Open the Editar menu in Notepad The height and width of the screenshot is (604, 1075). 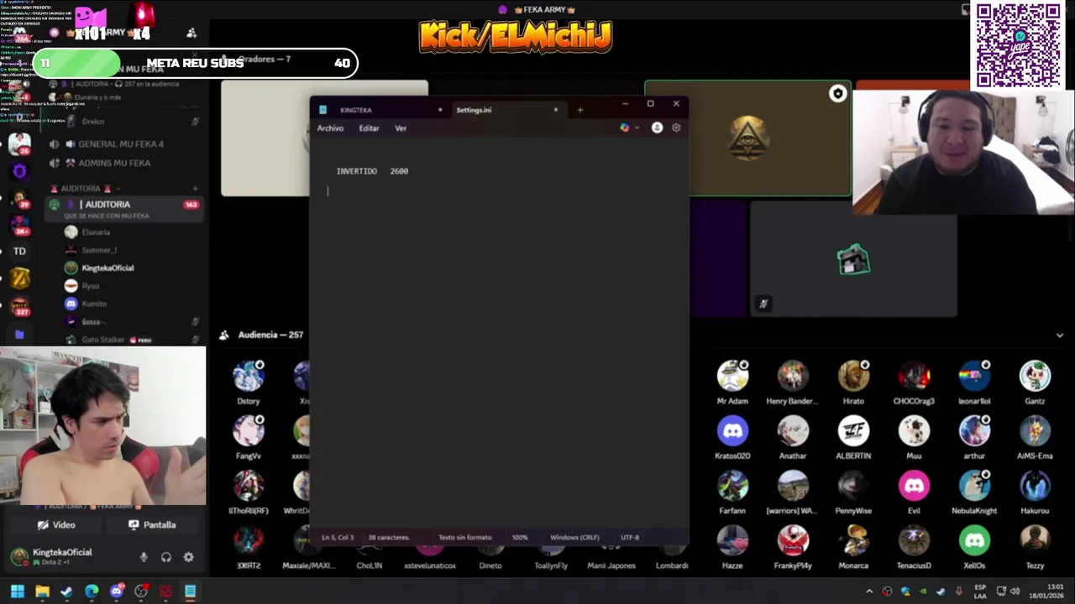pyautogui.click(x=369, y=128)
